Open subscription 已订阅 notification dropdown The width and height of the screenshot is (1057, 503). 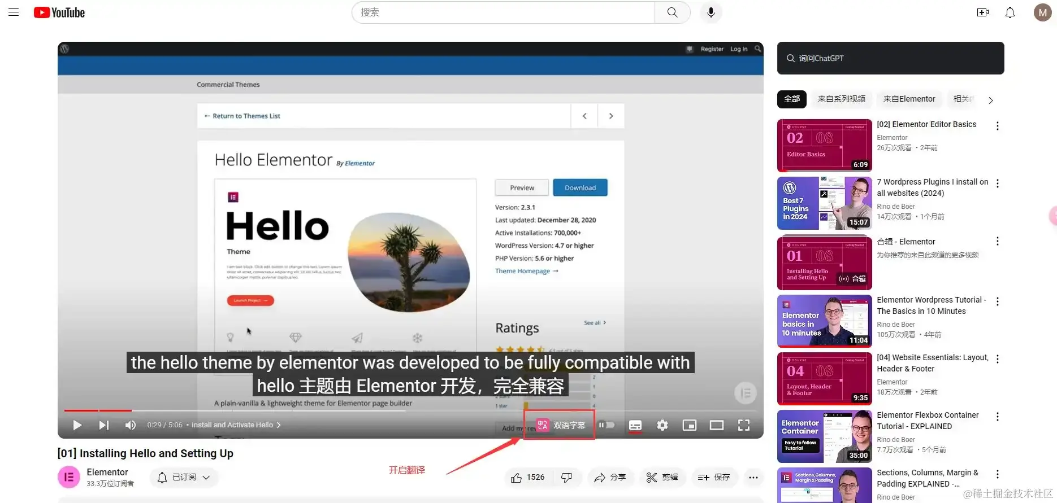click(x=184, y=478)
